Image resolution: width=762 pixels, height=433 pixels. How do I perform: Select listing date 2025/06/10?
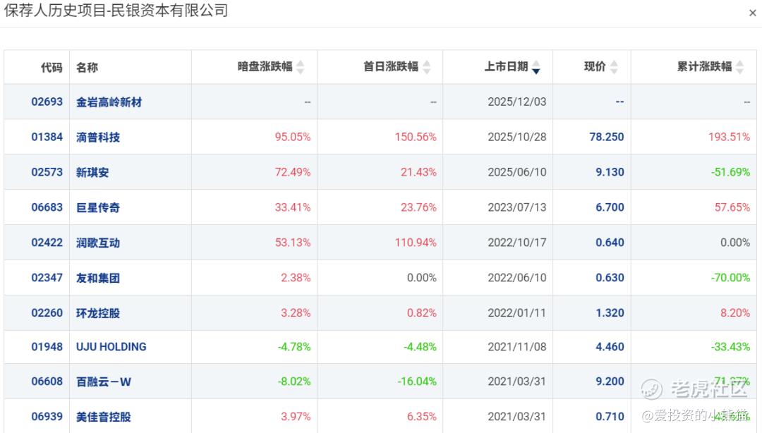click(517, 172)
